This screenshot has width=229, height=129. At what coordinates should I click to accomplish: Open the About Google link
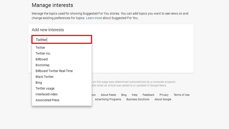(163, 99)
